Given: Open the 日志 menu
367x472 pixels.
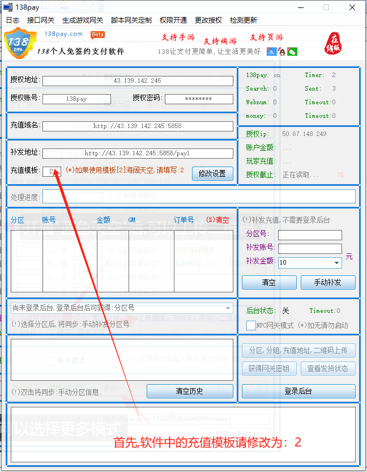Looking at the screenshot, I should (12, 20).
